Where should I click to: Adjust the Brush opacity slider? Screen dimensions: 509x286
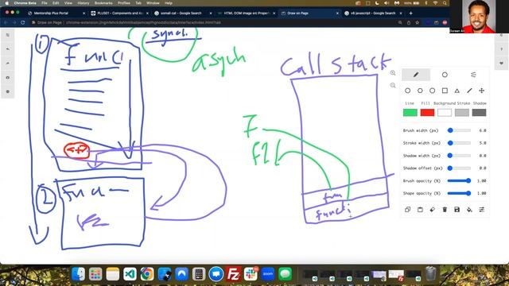point(459,180)
